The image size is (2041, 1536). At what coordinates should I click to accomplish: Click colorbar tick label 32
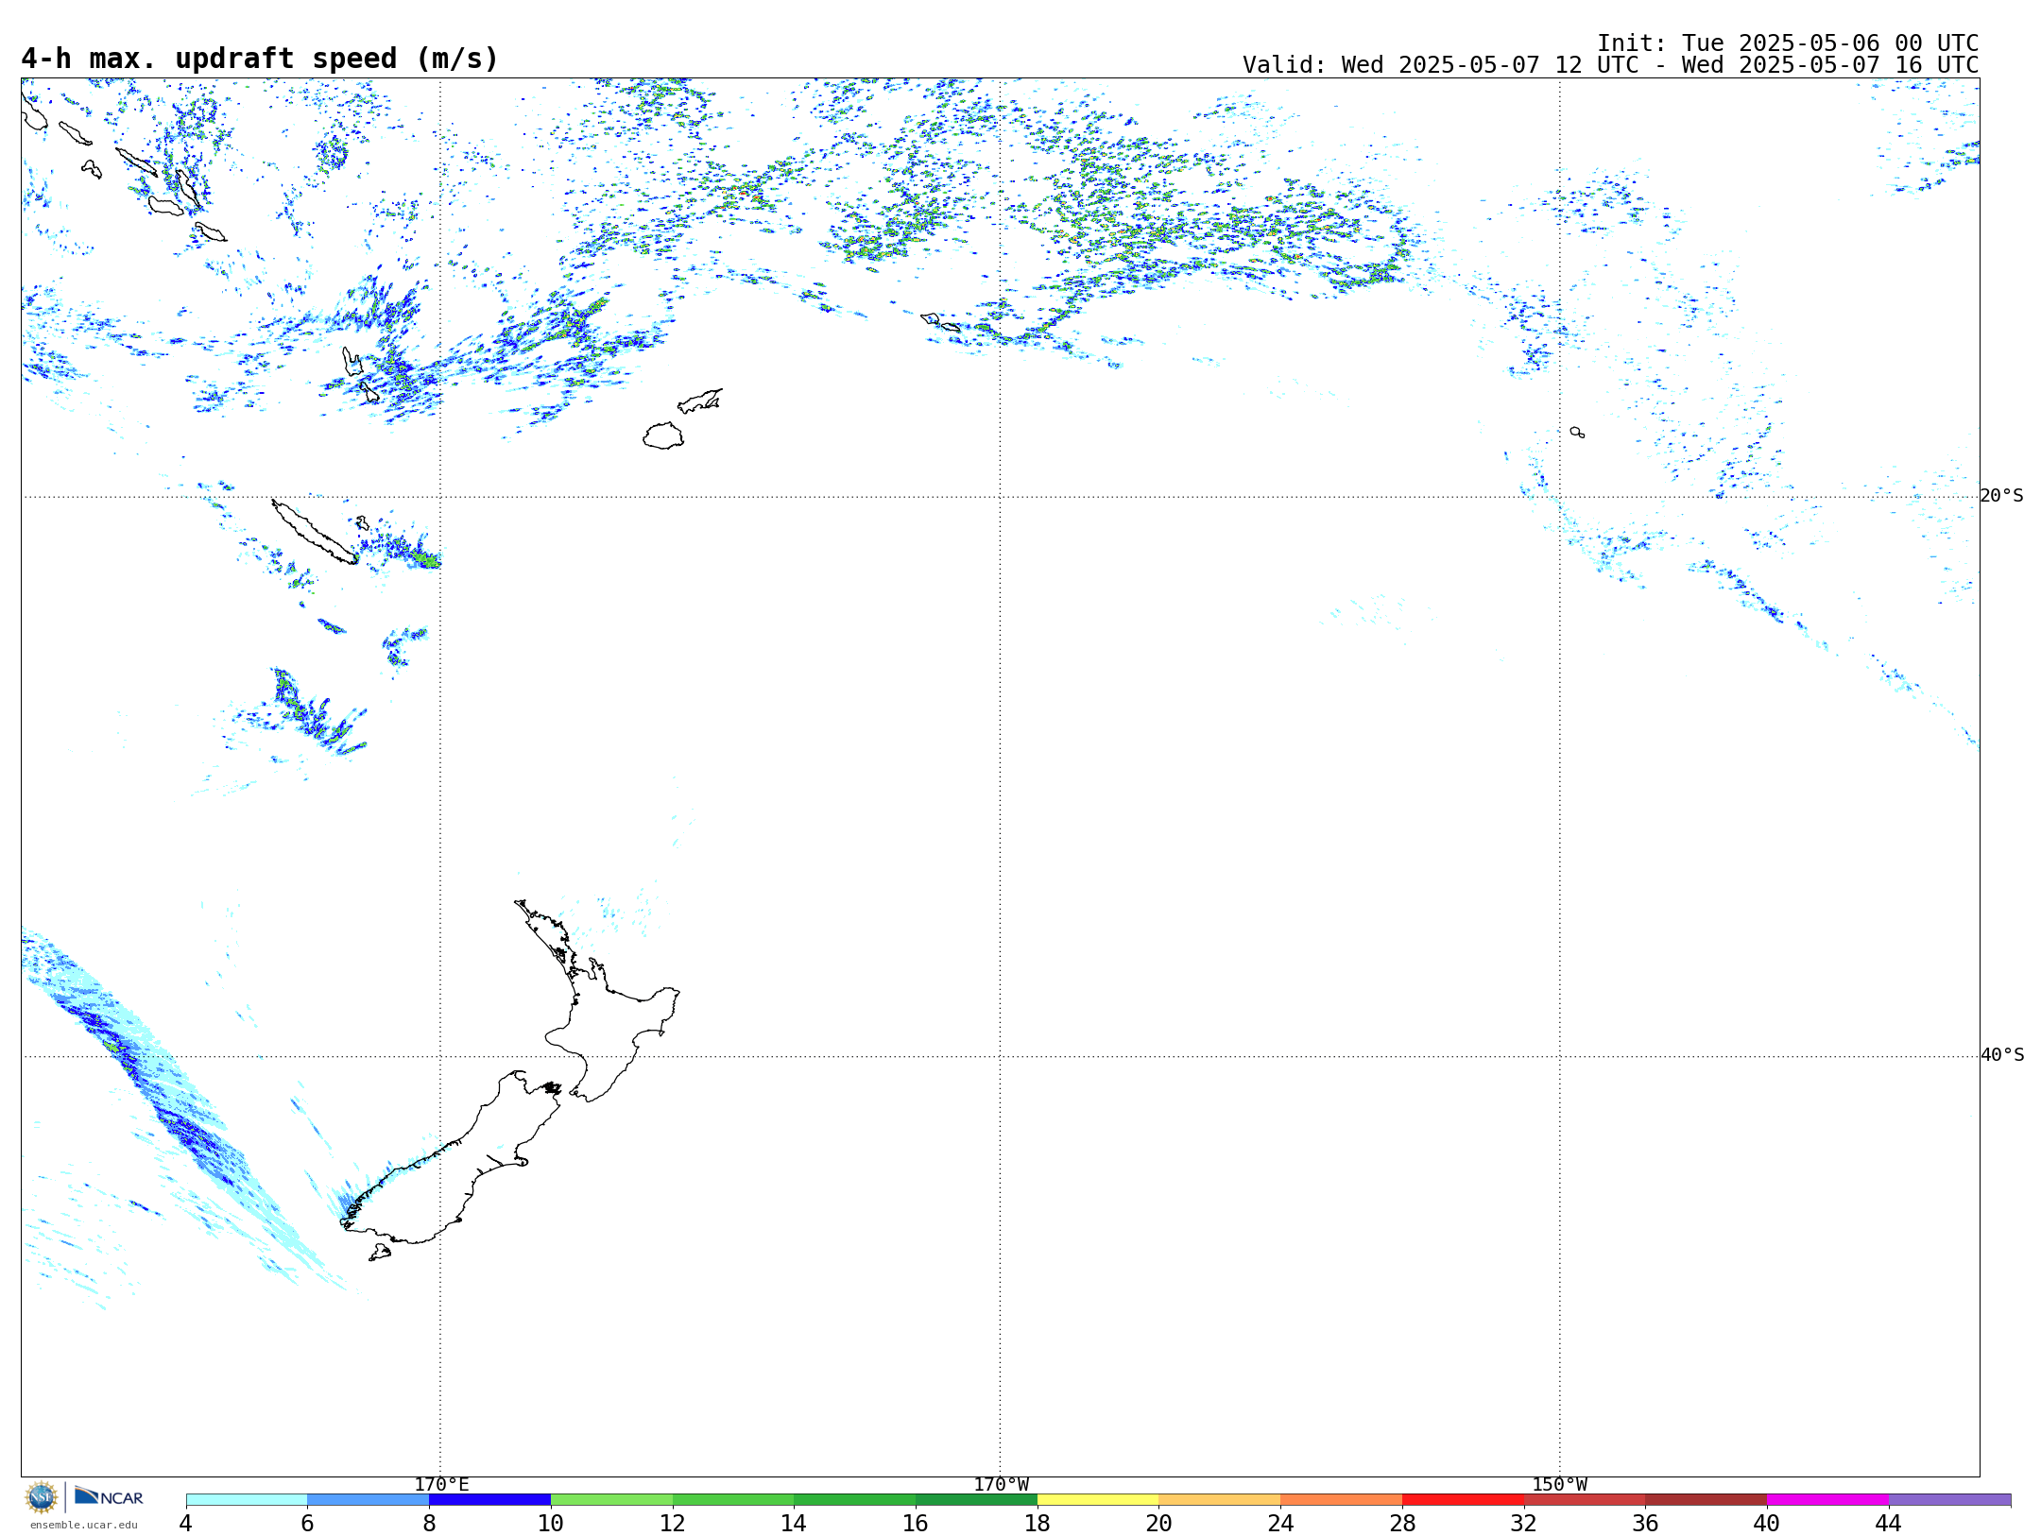(x=1524, y=1523)
